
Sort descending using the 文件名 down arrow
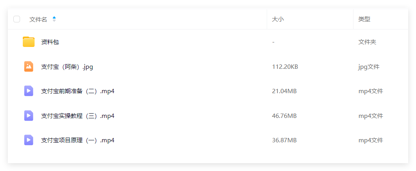coord(54,21)
